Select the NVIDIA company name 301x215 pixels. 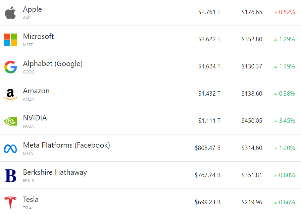[x=35, y=118]
